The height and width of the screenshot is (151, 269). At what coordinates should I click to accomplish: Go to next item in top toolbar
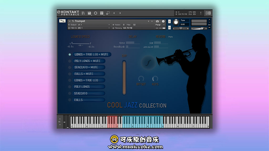(x=120, y=13)
